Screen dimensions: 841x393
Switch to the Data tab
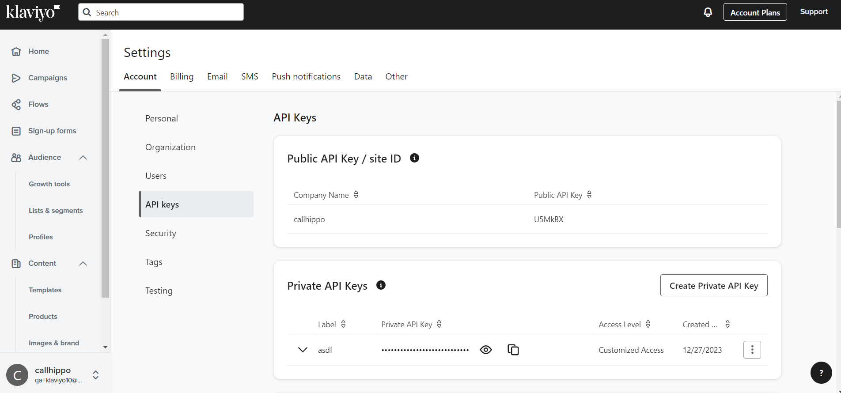point(363,76)
